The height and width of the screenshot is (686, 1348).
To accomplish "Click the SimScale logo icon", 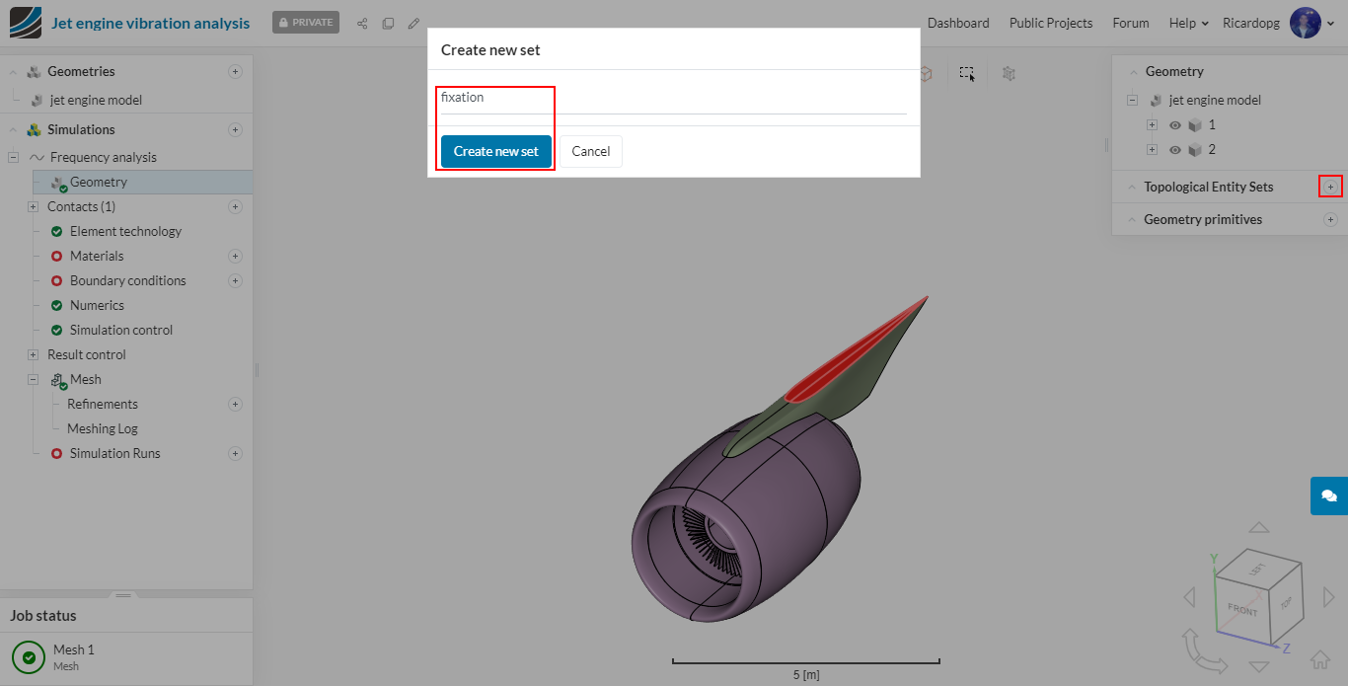I will coord(26,23).
